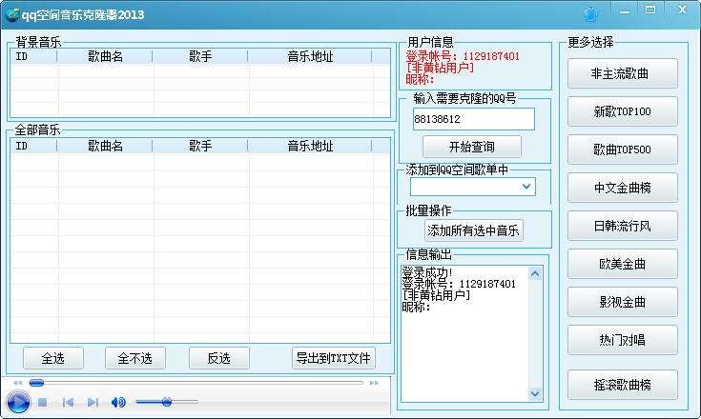
Task: Click the down arrow of the 信息输出 scrollbar
Action: pos(535,393)
